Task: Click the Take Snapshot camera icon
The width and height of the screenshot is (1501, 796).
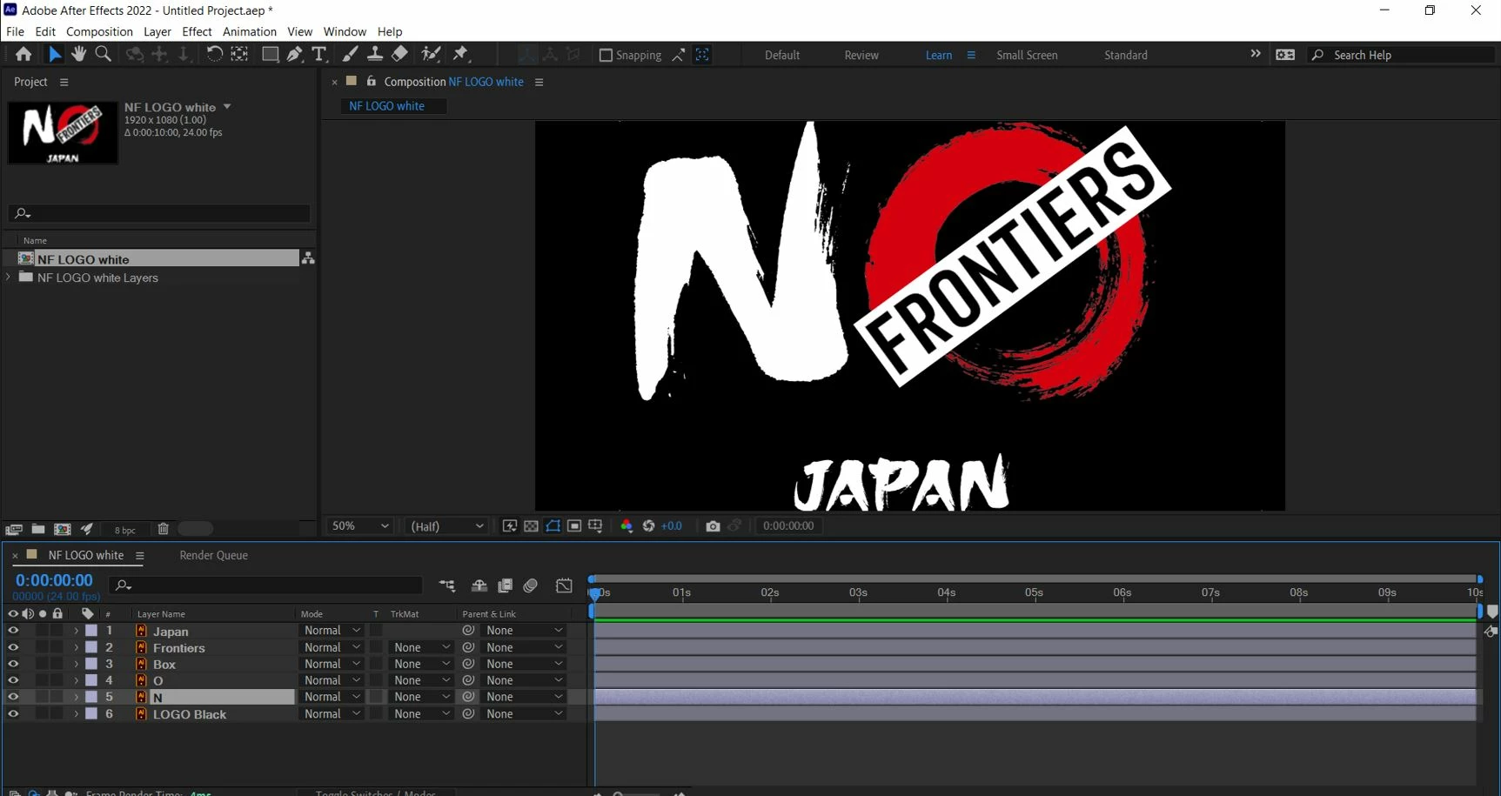Action: pyautogui.click(x=713, y=525)
